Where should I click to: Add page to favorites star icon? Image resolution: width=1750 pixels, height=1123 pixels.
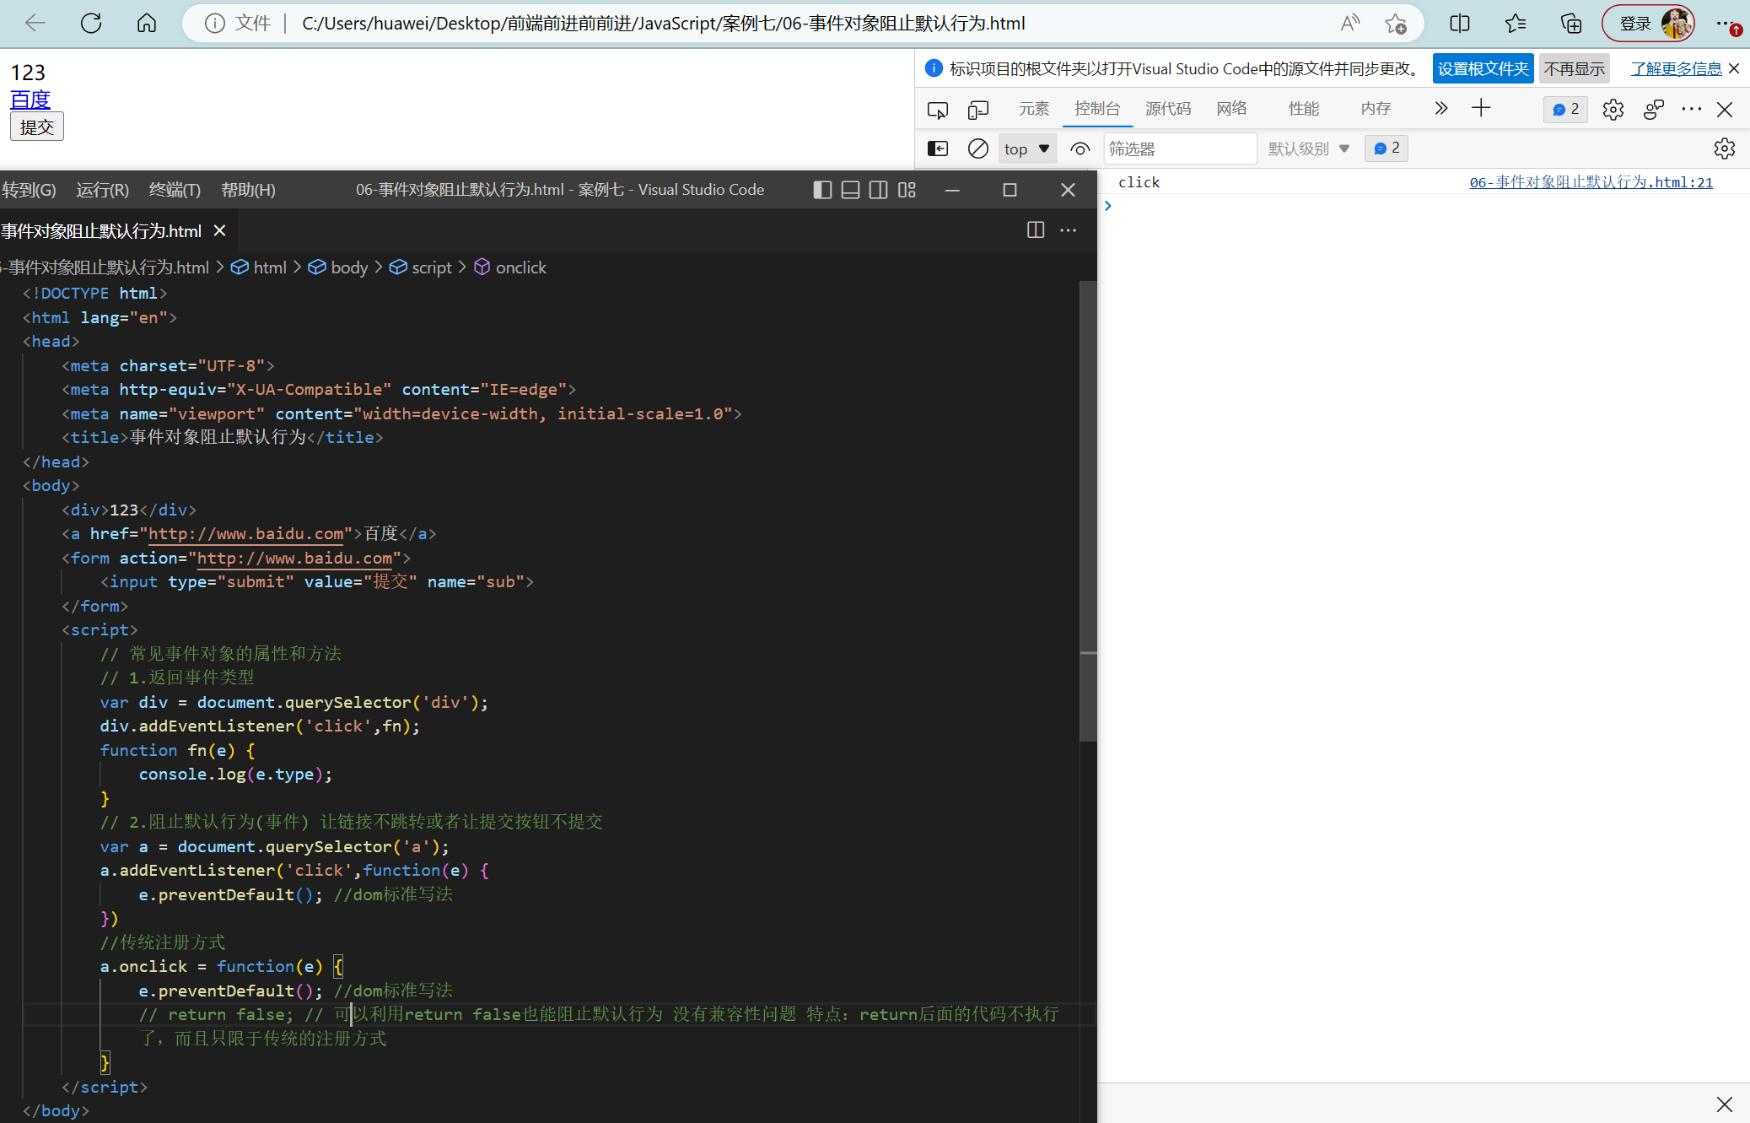tap(1396, 24)
